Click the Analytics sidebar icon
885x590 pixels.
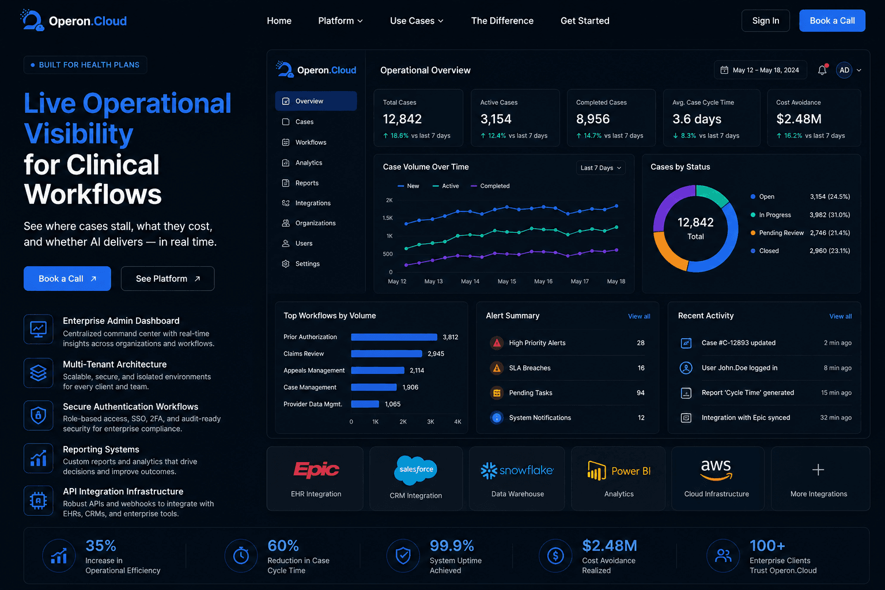(286, 162)
